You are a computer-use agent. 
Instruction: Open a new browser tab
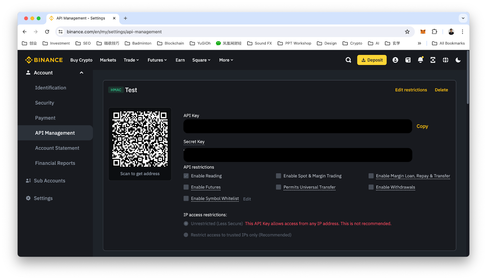pyautogui.click(x=125, y=18)
